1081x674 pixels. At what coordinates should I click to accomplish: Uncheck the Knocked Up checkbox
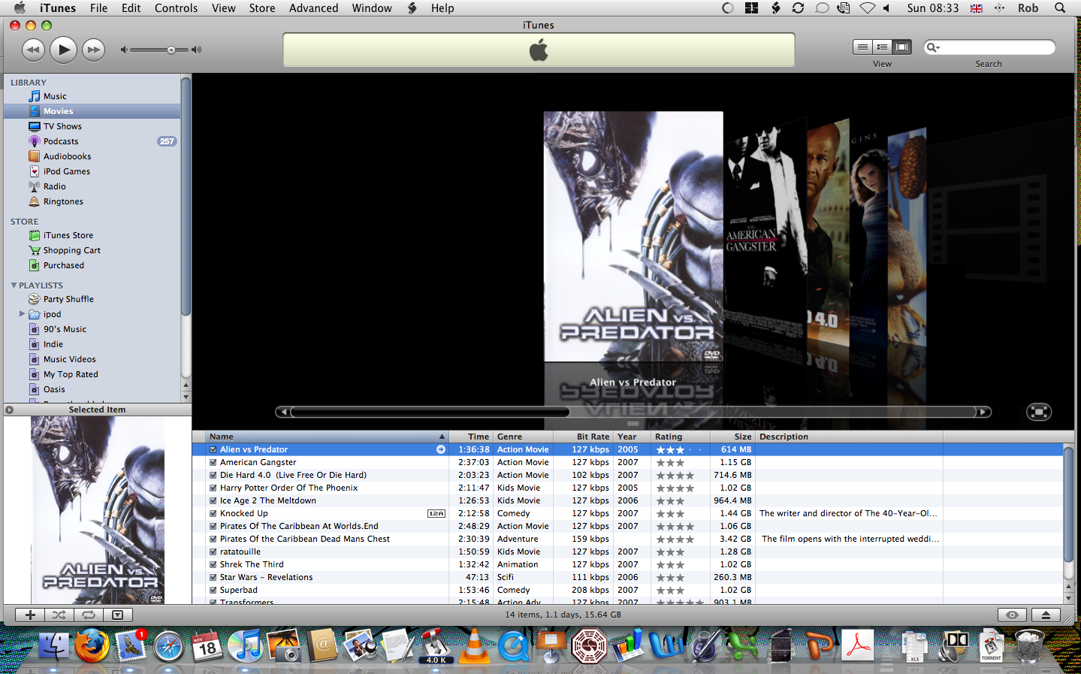pyautogui.click(x=213, y=513)
